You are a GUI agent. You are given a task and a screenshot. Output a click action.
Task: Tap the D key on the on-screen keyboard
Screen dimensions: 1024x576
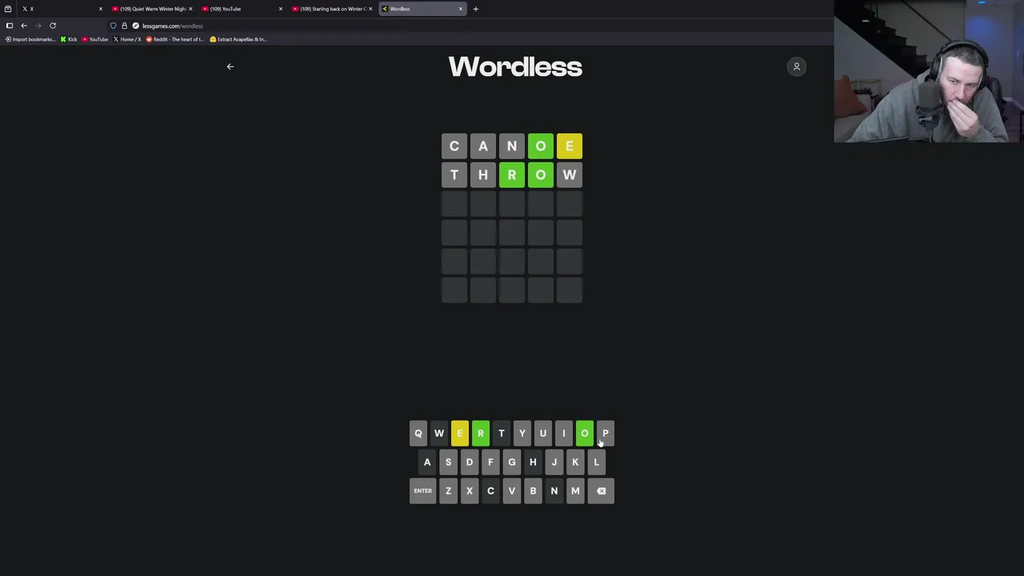coord(470,462)
